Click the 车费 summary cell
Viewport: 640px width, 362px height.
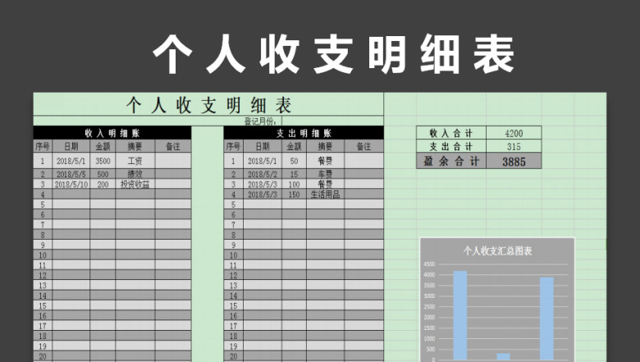[x=325, y=174]
